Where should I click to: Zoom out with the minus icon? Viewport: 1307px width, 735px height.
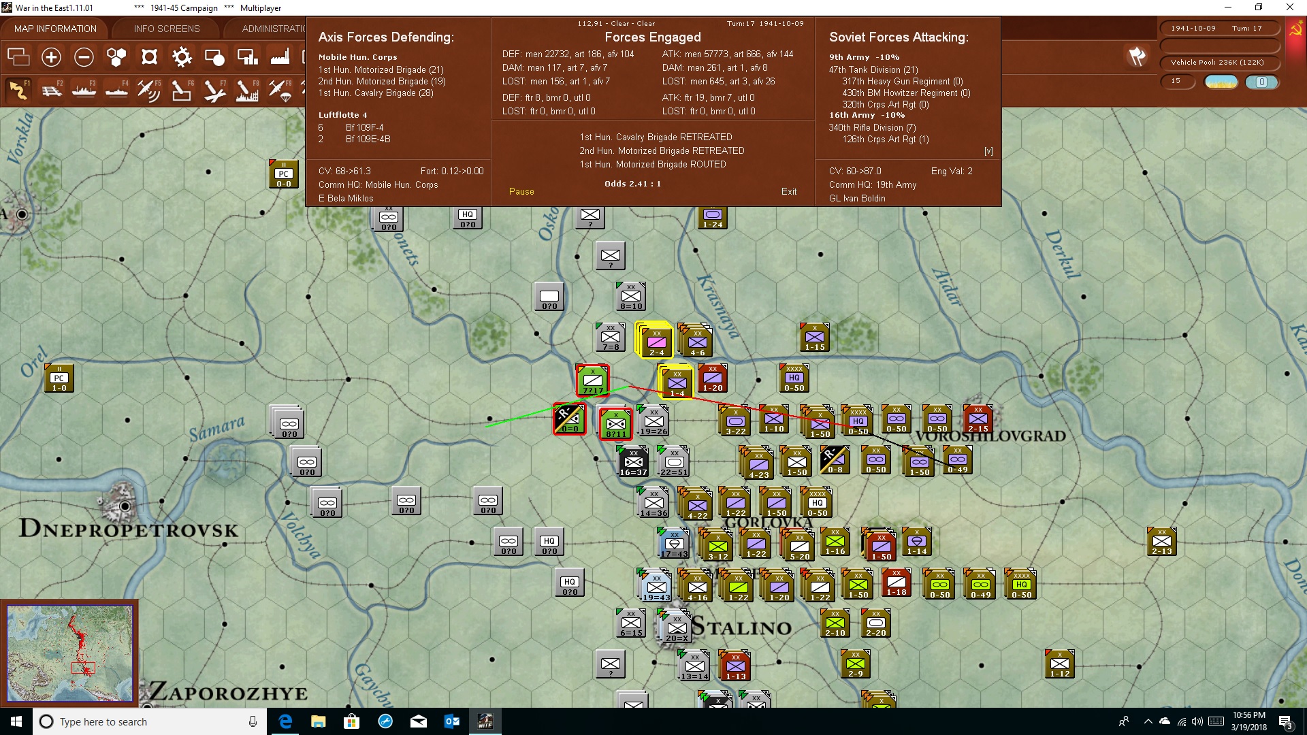click(84, 57)
